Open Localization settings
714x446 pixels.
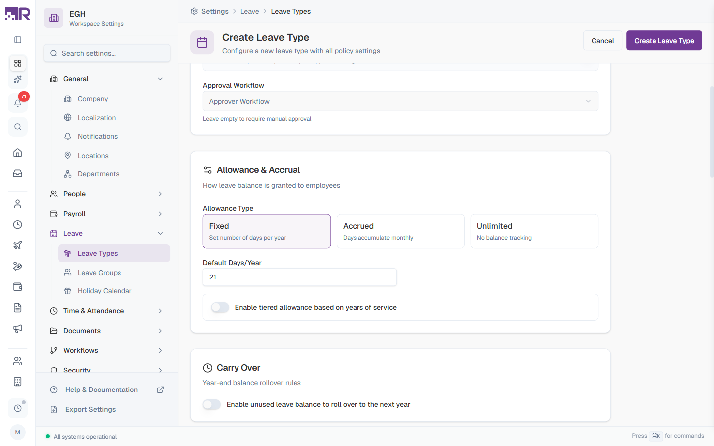pyautogui.click(x=114, y=118)
